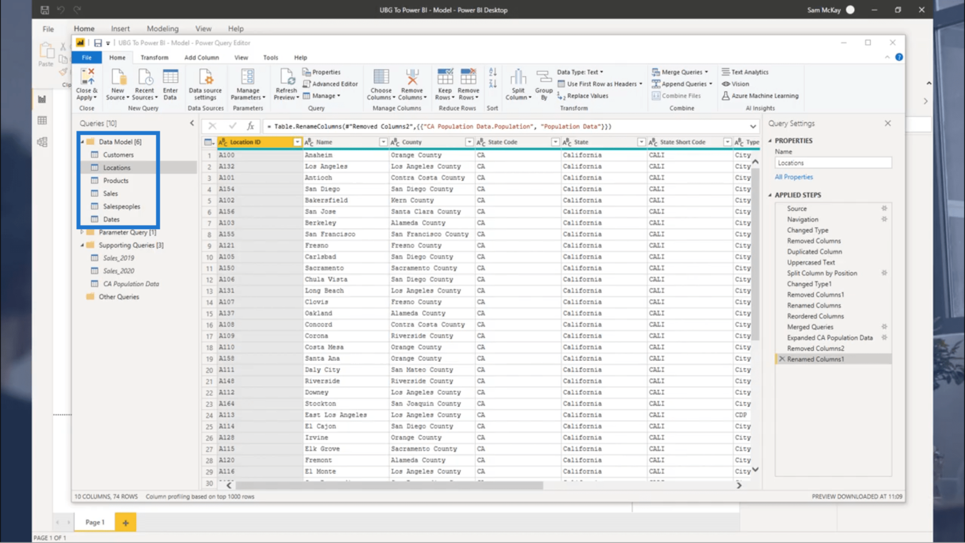The width and height of the screenshot is (965, 543).
Task: Open the State Short Code filter dropdown
Action: click(727, 142)
